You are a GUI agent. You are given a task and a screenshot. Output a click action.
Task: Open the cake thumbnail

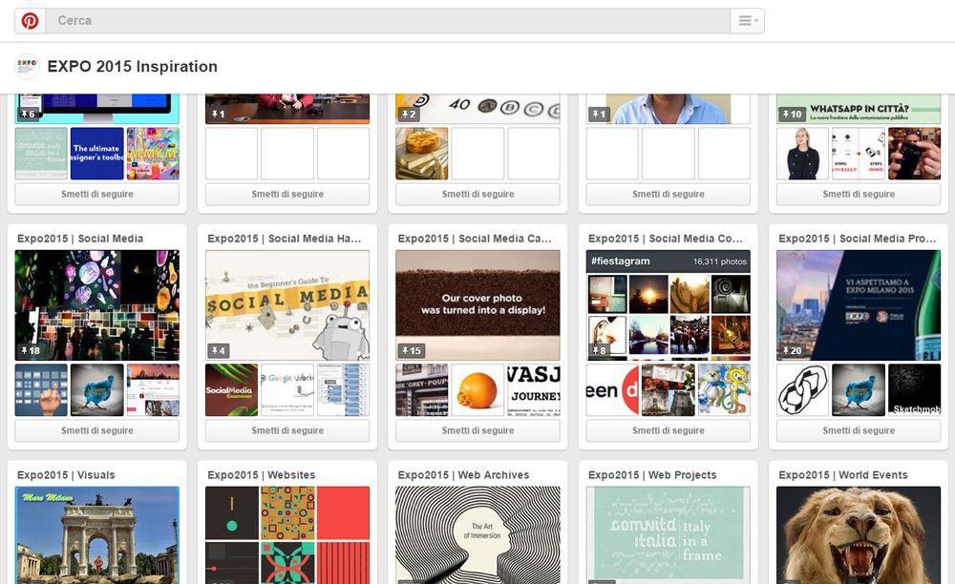(x=422, y=154)
